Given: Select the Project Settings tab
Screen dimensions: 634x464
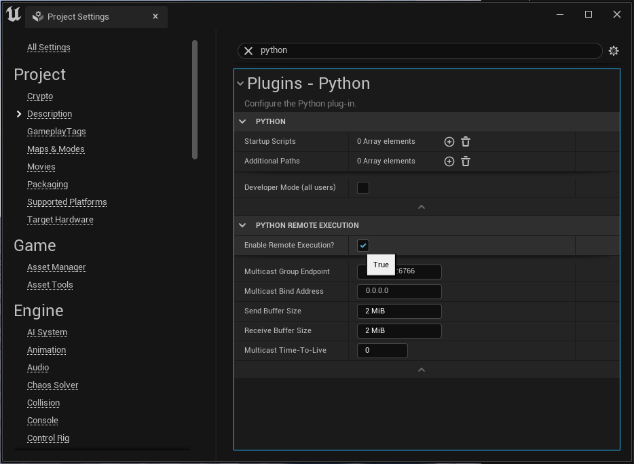Looking at the screenshot, I should click(78, 16).
